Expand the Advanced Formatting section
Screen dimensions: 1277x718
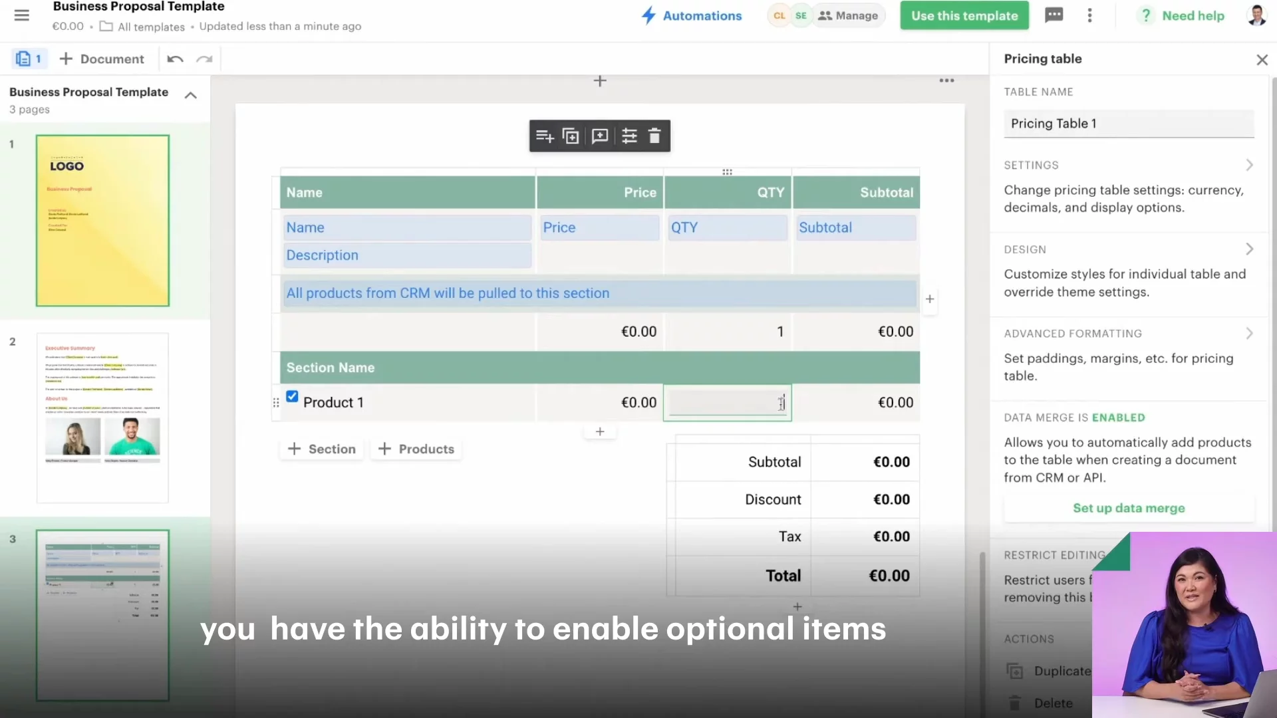coord(1249,333)
